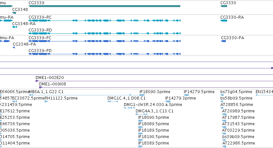Click the IP14279.3prime EST label

point(181,98)
